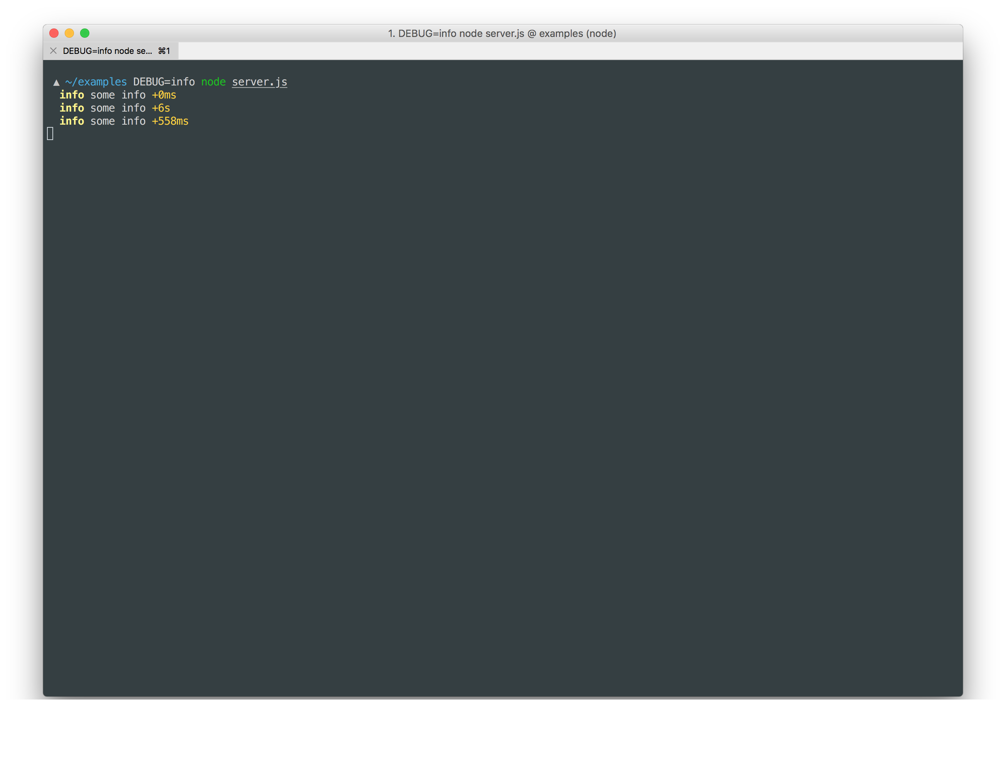Viewport: 1006px width, 758px height.
Task: Zoom the window with green button
Action: pyautogui.click(x=85, y=33)
